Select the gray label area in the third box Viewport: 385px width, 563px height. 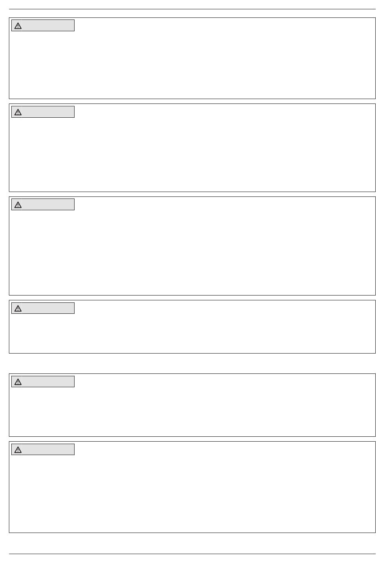coord(48,205)
